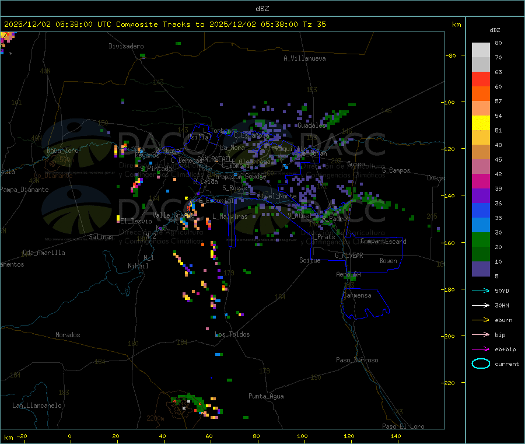Click the S_Pintada place label
525x444 pixels.
pyautogui.click(x=156, y=169)
